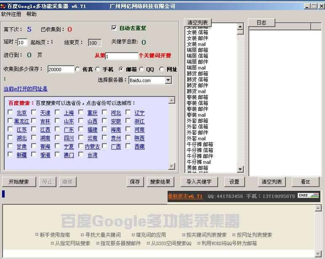This screenshot has height=259, width=325.
Task: Toggle the 自动去重复 checkbox
Action: (x=114, y=28)
